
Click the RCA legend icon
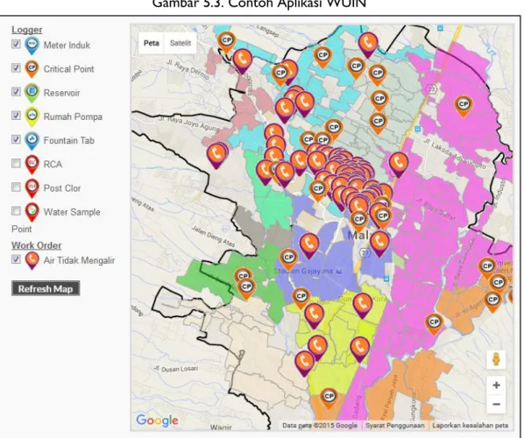[32, 165]
